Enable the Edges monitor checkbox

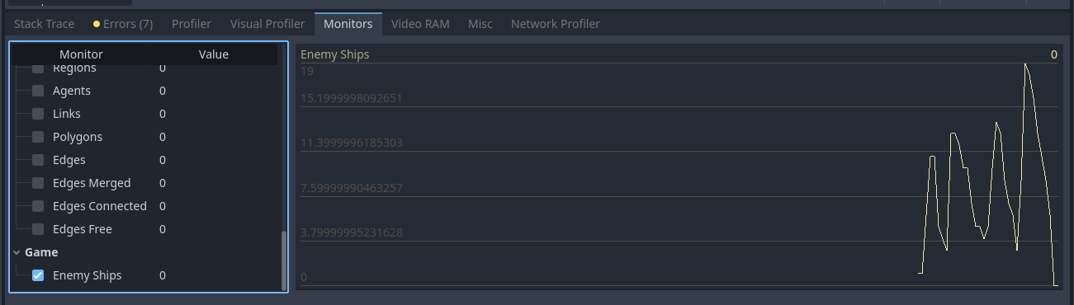tap(38, 160)
